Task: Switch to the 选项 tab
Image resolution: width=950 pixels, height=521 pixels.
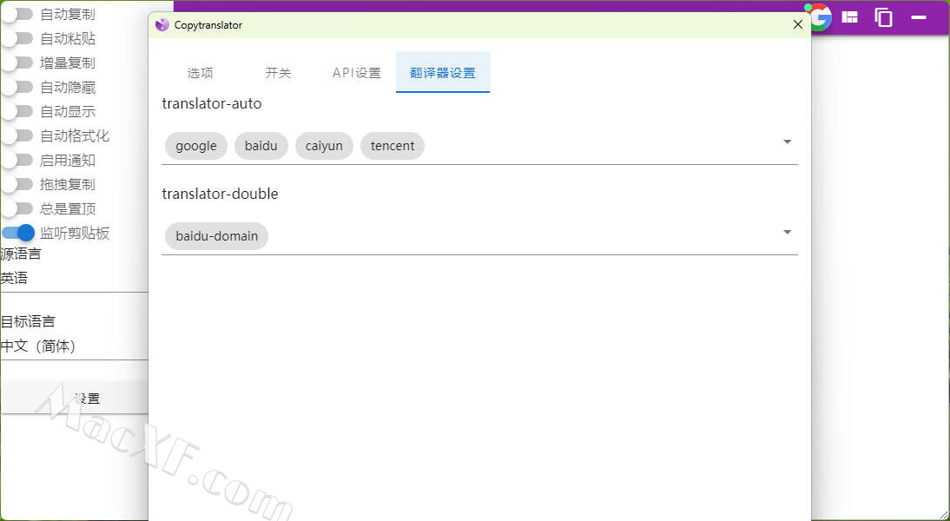Action: [200, 73]
